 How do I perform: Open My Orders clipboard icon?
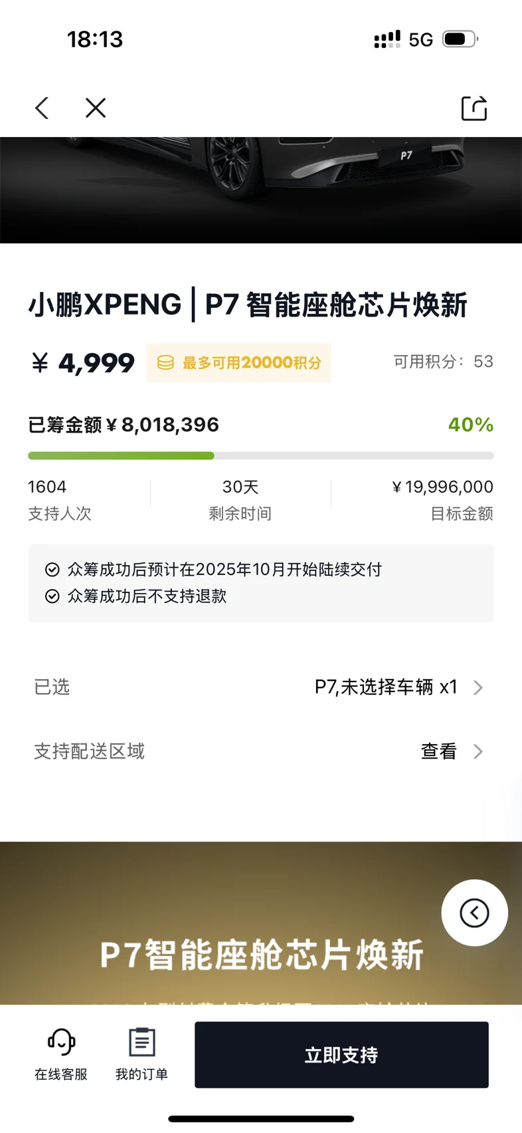click(141, 1042)
